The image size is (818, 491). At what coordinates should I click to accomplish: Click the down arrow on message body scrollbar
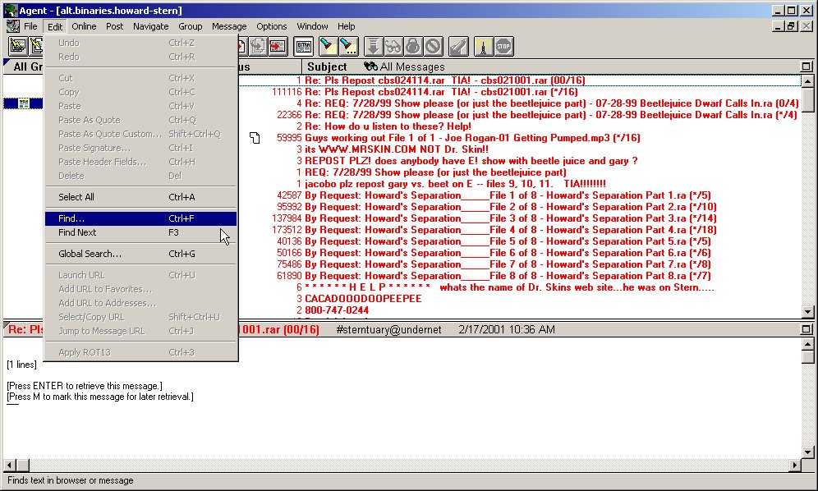(x=807, y=452)
